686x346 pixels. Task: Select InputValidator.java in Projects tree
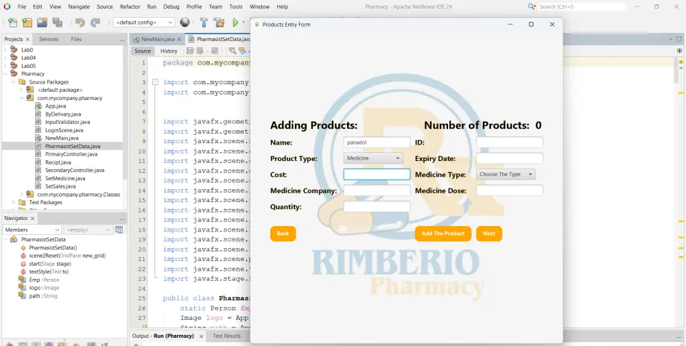click(x=67, y=123)
